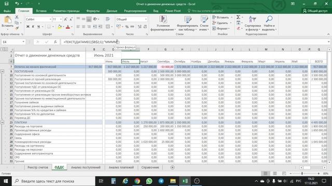The width and height of the screenshot is (332, 186).
Task: Switch to Справочник sheet tab
Action: 150,167
